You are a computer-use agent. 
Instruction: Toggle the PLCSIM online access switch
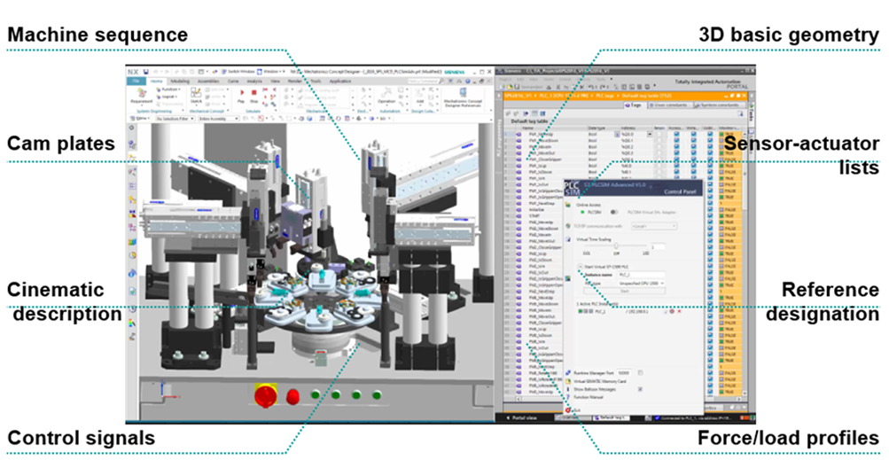click(613, 213)
